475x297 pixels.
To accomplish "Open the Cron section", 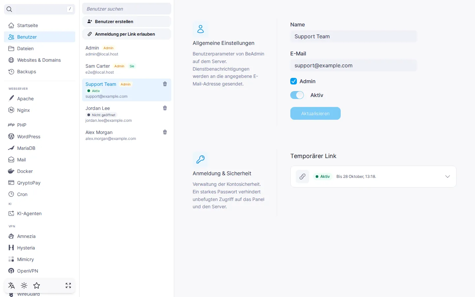I will pyautogui.click(x=40, y=194).
